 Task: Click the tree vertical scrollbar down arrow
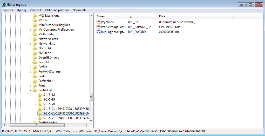pyautogui.click(x=91, y=121)
